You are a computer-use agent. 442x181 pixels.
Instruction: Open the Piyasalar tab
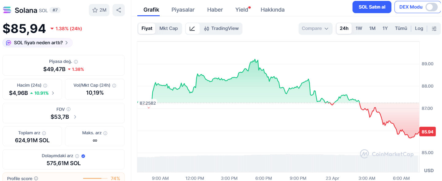coord(183,10)
